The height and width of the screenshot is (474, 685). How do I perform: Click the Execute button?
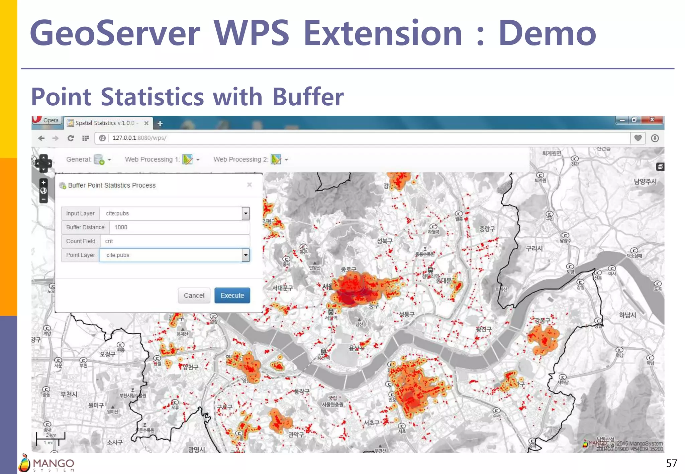(x=232, y=295)
